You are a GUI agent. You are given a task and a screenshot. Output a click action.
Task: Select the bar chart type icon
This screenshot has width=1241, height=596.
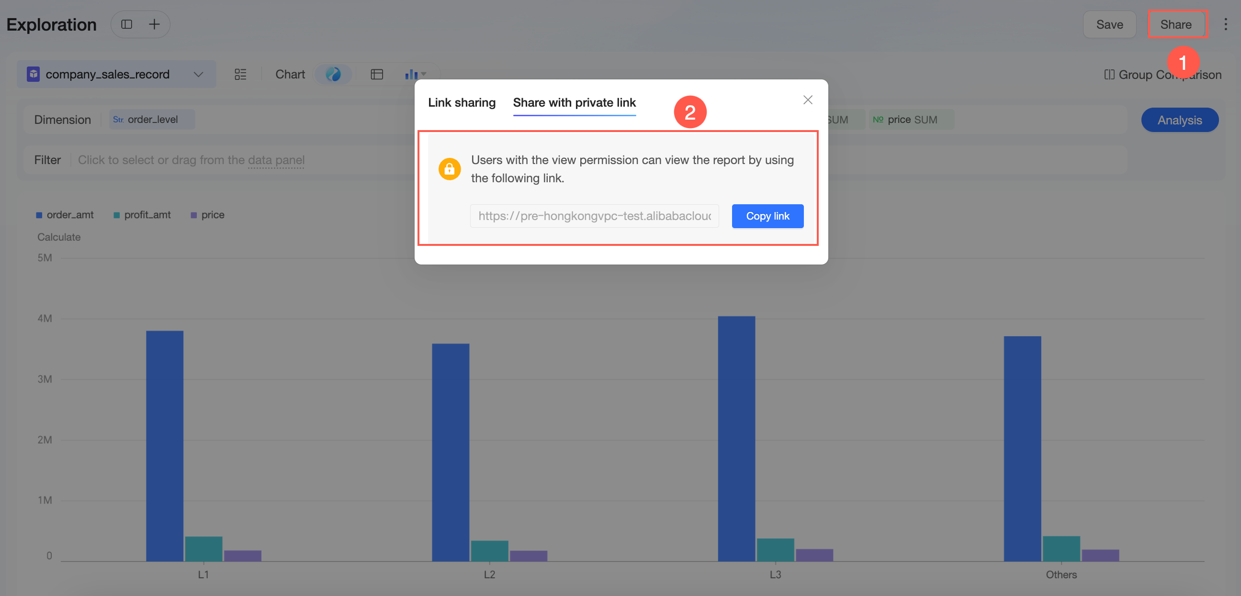point(411,74)
